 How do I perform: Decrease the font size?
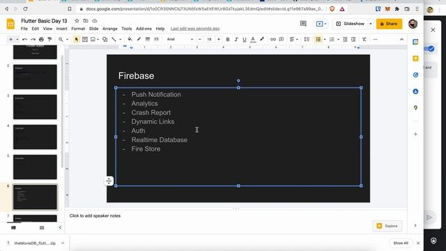[200, 39]
